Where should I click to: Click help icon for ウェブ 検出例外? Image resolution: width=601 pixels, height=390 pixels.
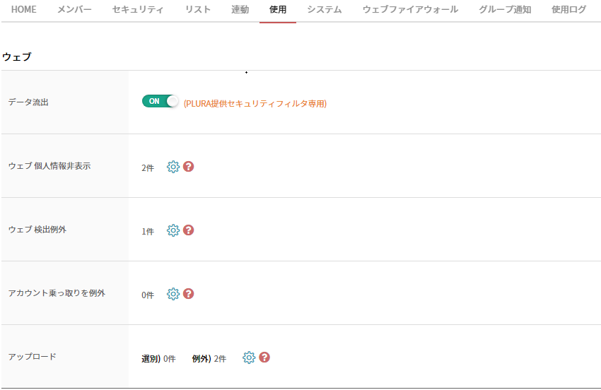tap(188, 230)
